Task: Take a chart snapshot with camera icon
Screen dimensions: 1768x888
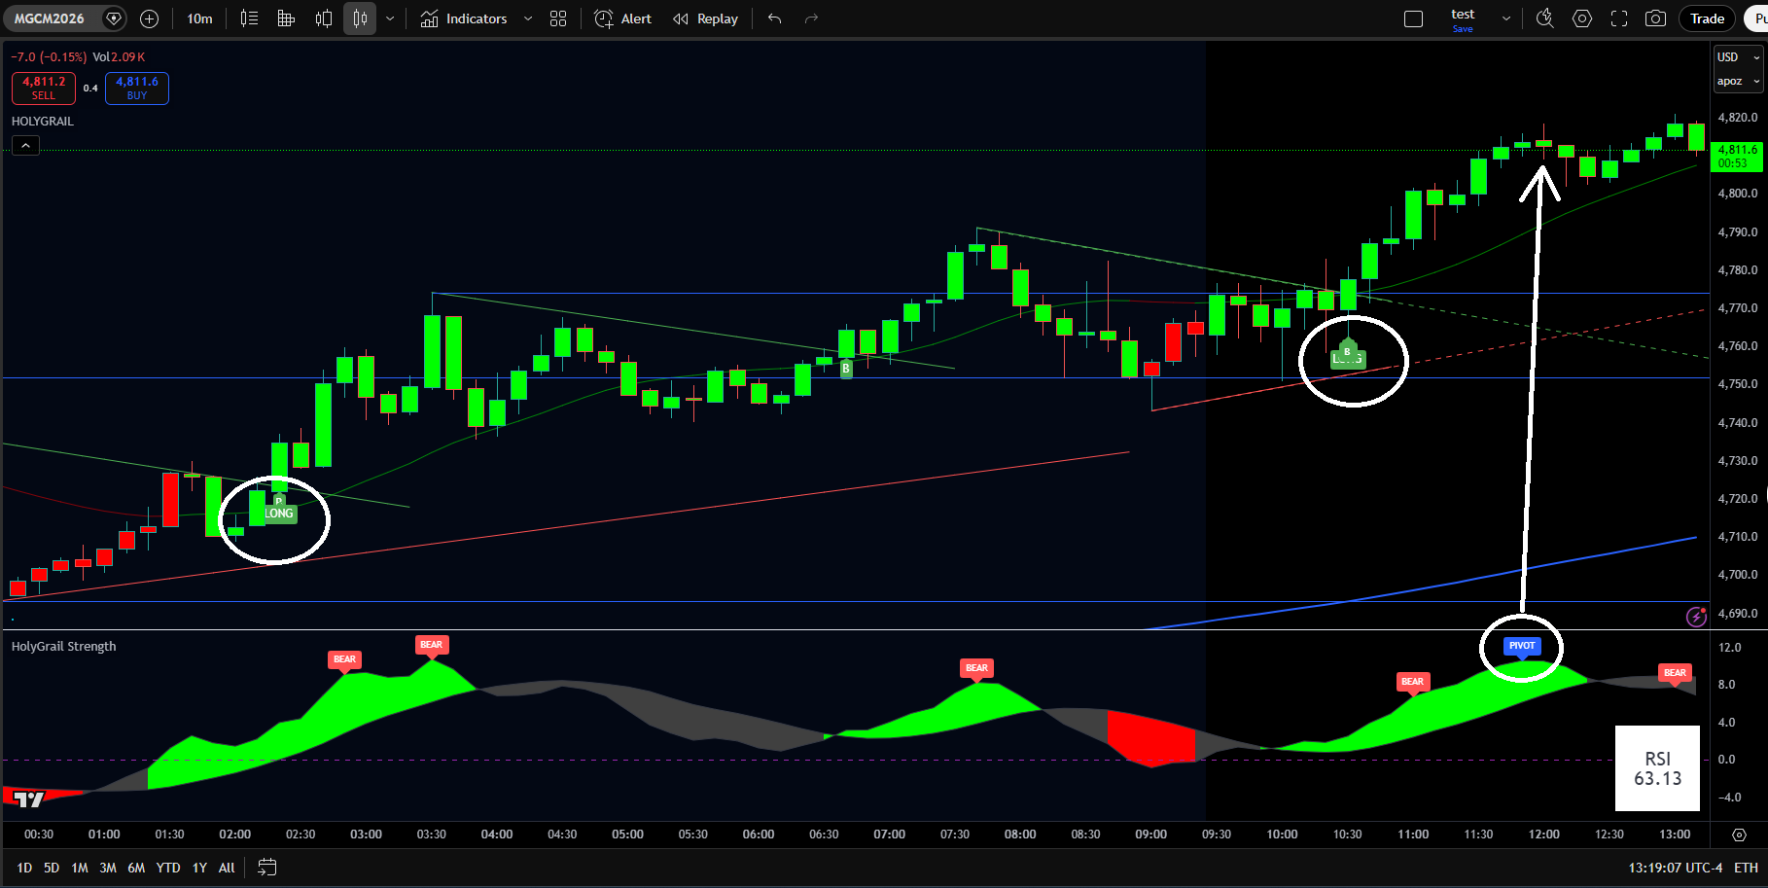Action: (1655, 18)
